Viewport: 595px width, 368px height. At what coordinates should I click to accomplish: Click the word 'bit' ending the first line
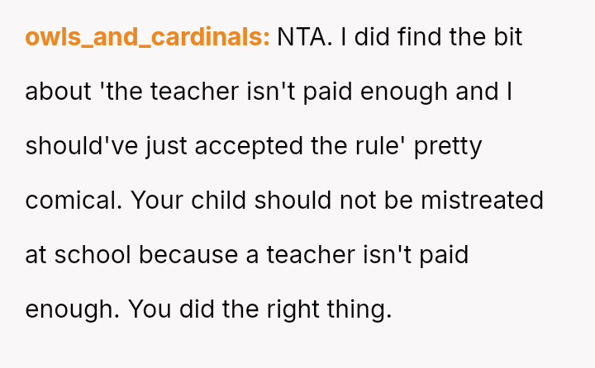point(506,38)
